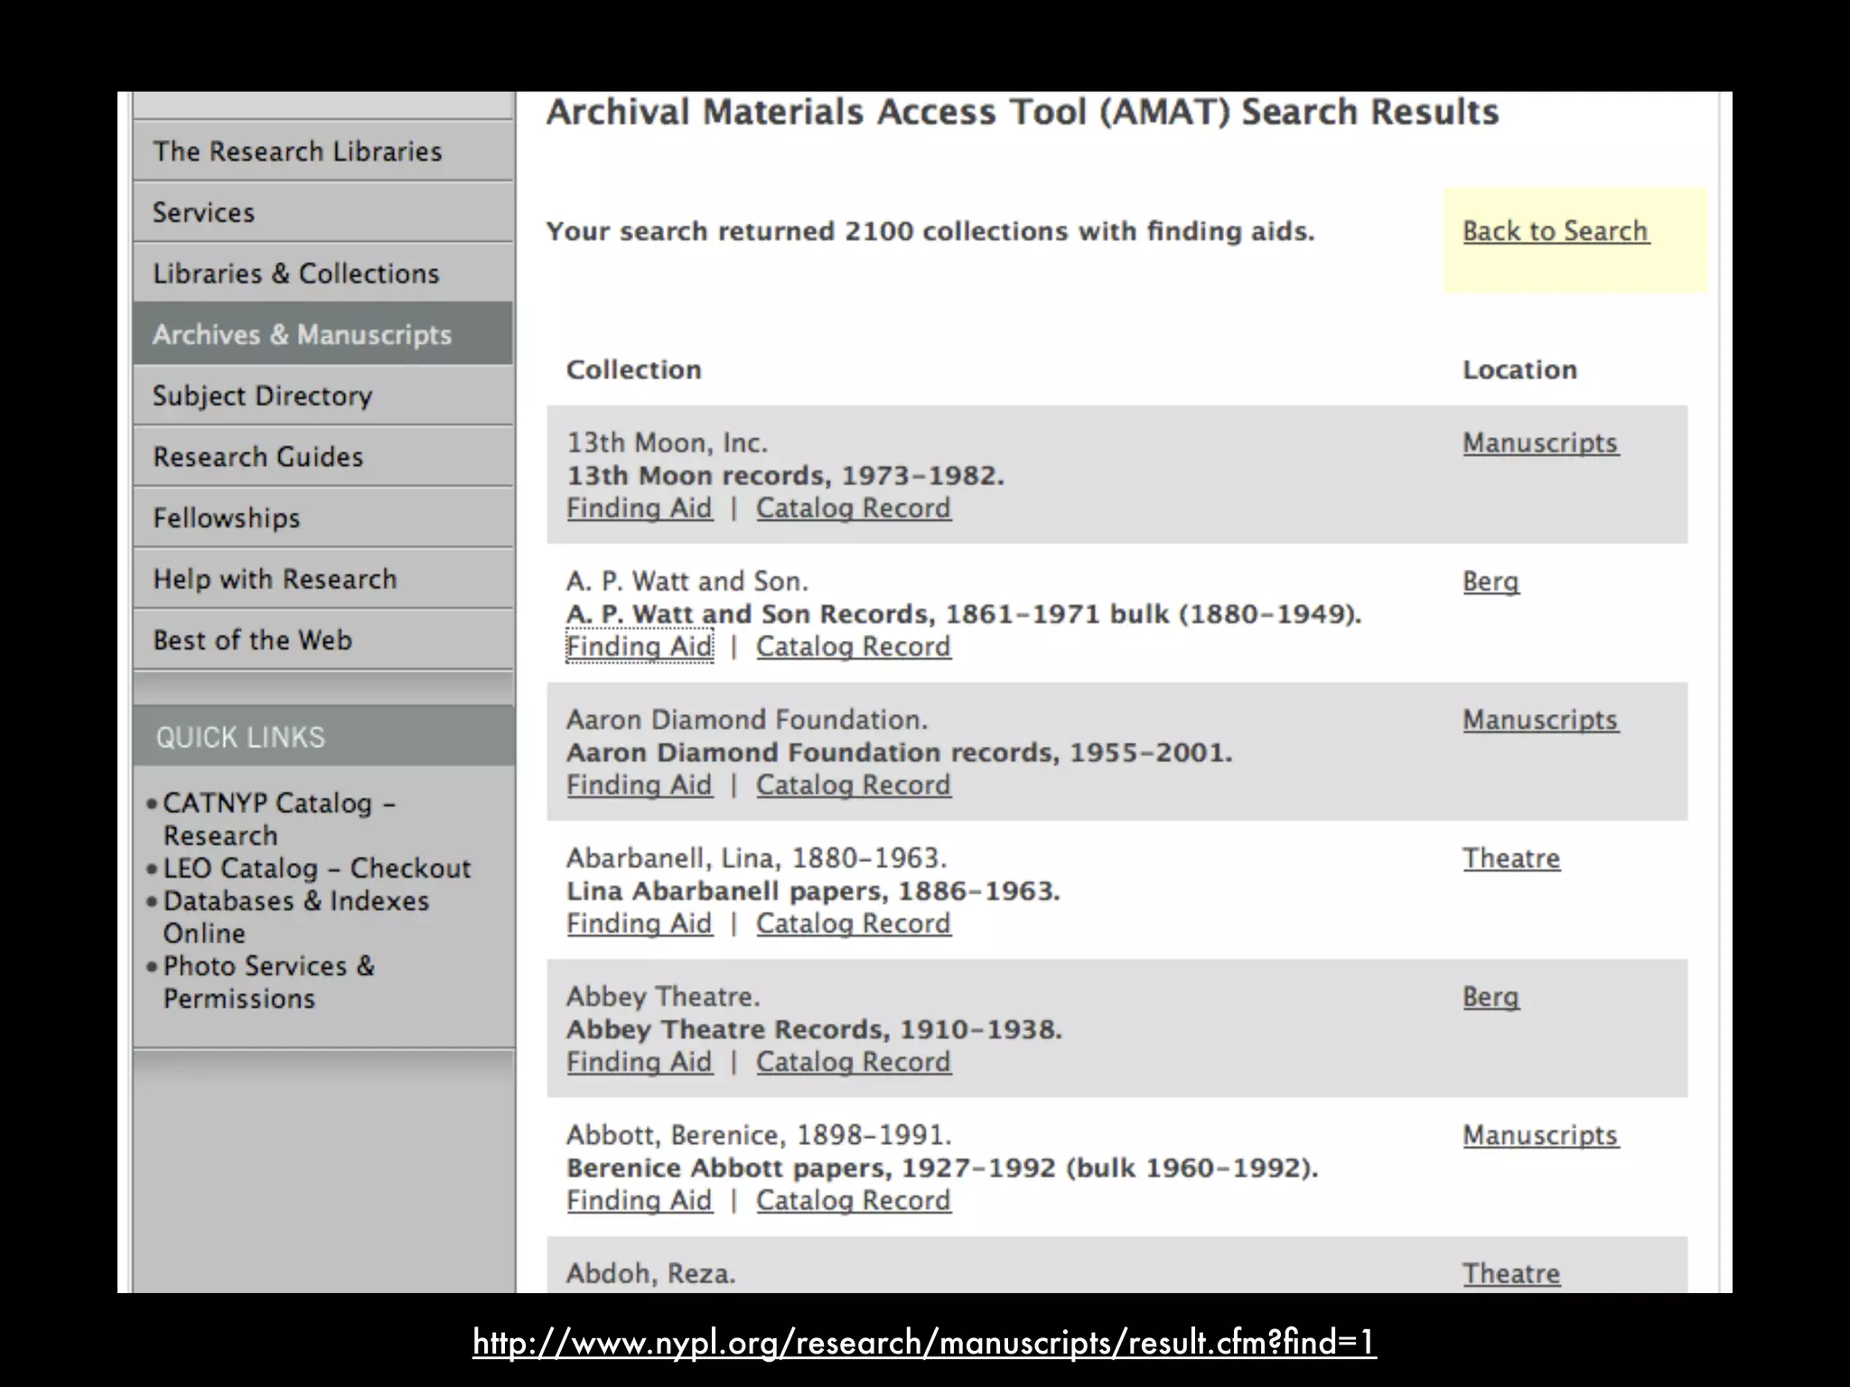Viewport: 1850px width, 1387px height.
Task: Open LEO Catalog – Checkout quick link
Action: [317, 868]
